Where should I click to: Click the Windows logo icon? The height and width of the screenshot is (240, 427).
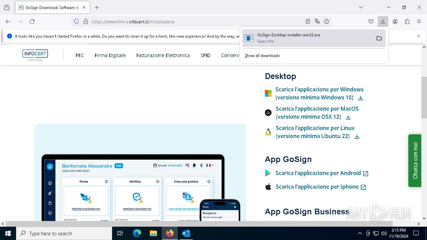pos(268,93)
